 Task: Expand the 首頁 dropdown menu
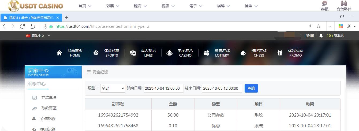tap(85, 6)
